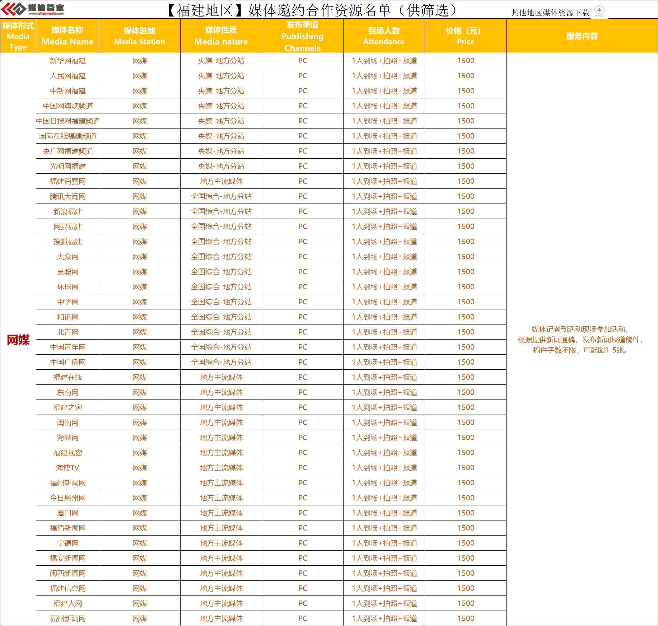Screen dimensions: 658x626
Task: Select the 福建人网 media name cell
Action: pos(67,603)
